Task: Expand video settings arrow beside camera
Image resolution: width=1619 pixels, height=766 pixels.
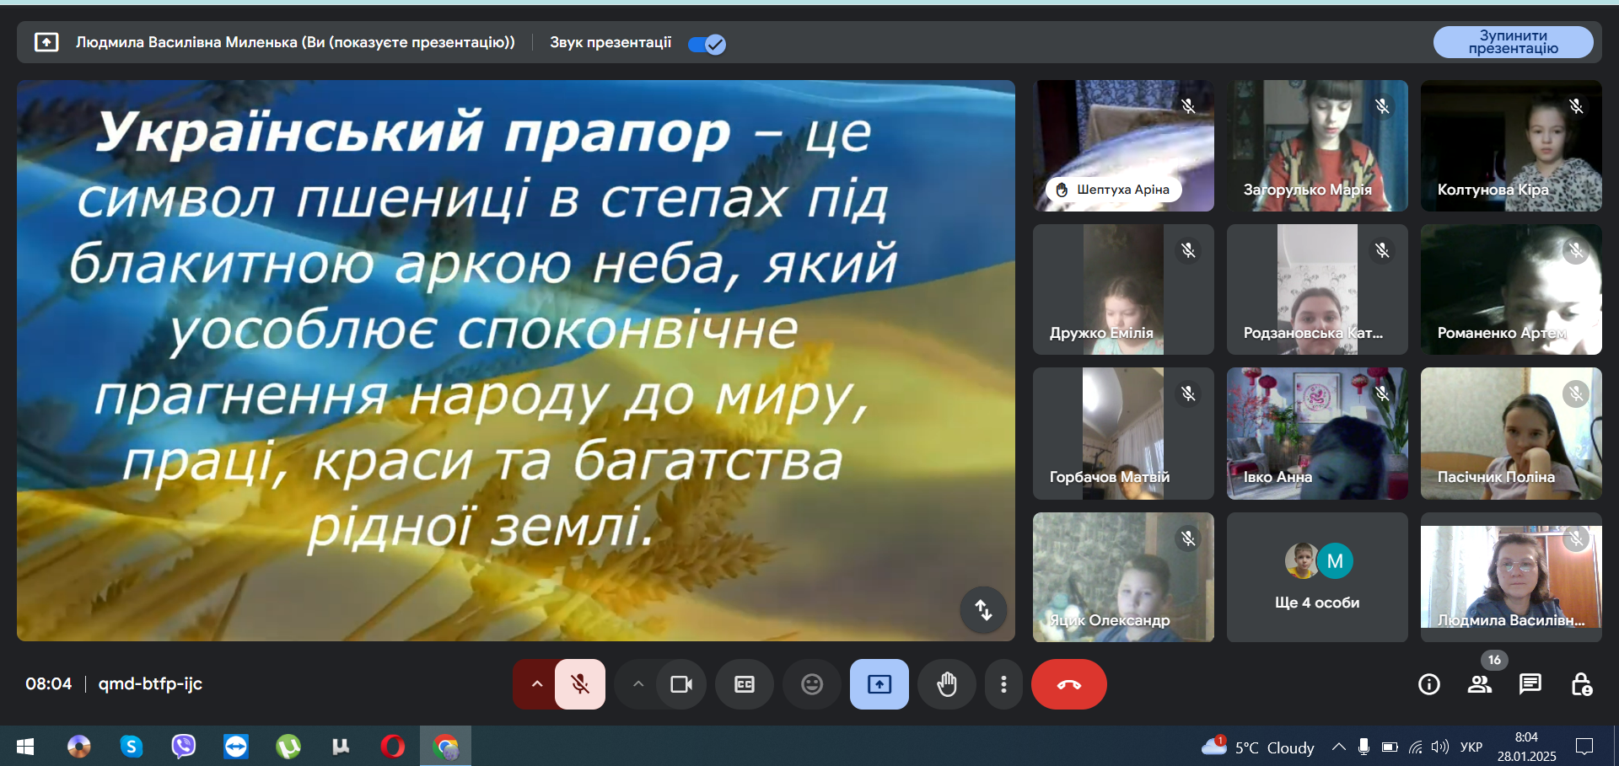Action: pos(638,684)
